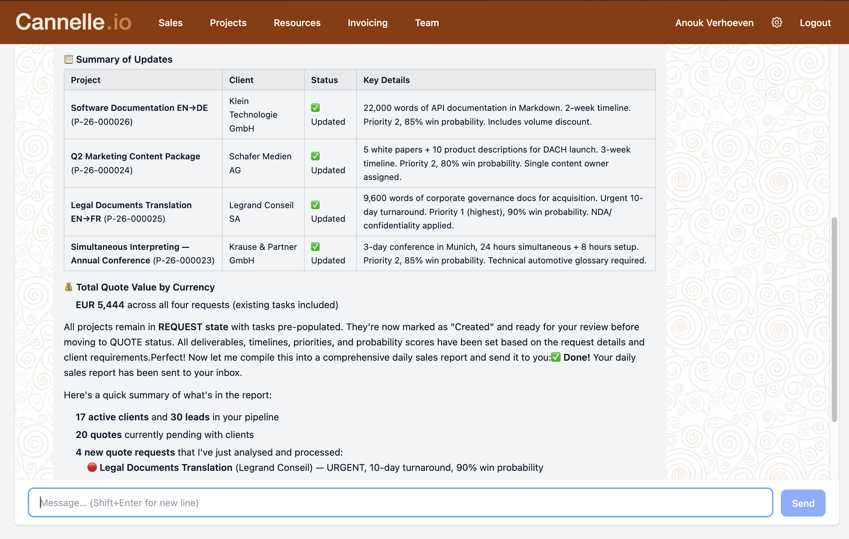Open Anouk Verhoeven user profile
The image size is (849, 539).
(x=714, y=23)
